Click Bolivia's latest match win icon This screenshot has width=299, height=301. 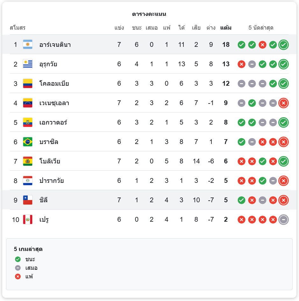[283, 161]
